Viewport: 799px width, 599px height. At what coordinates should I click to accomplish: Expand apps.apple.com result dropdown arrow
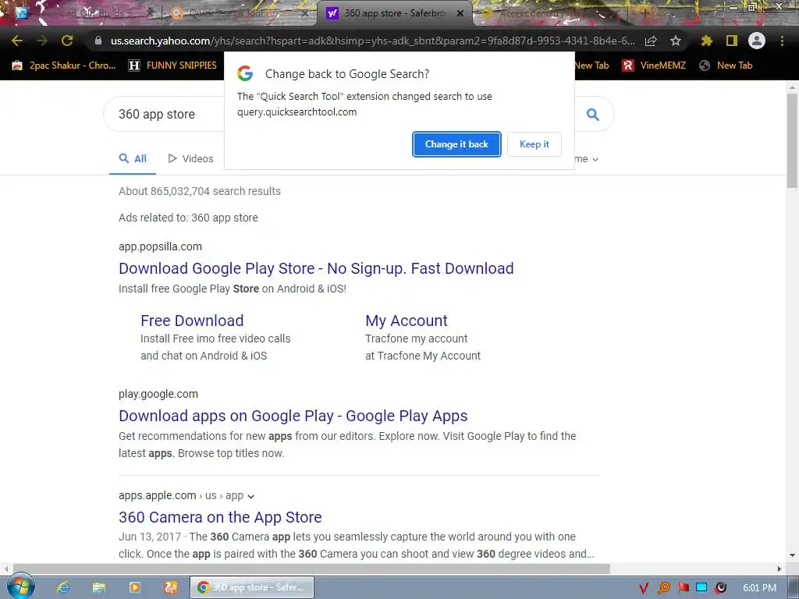[x=250, y=496]
